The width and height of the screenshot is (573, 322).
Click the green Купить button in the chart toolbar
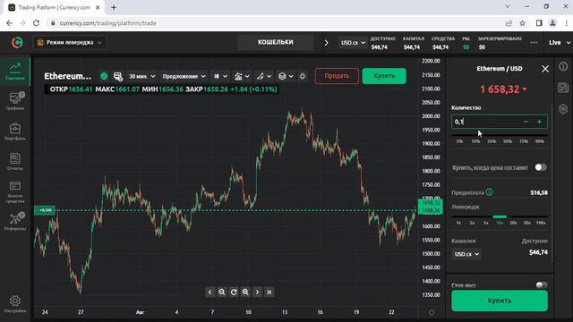coord(384,76)
